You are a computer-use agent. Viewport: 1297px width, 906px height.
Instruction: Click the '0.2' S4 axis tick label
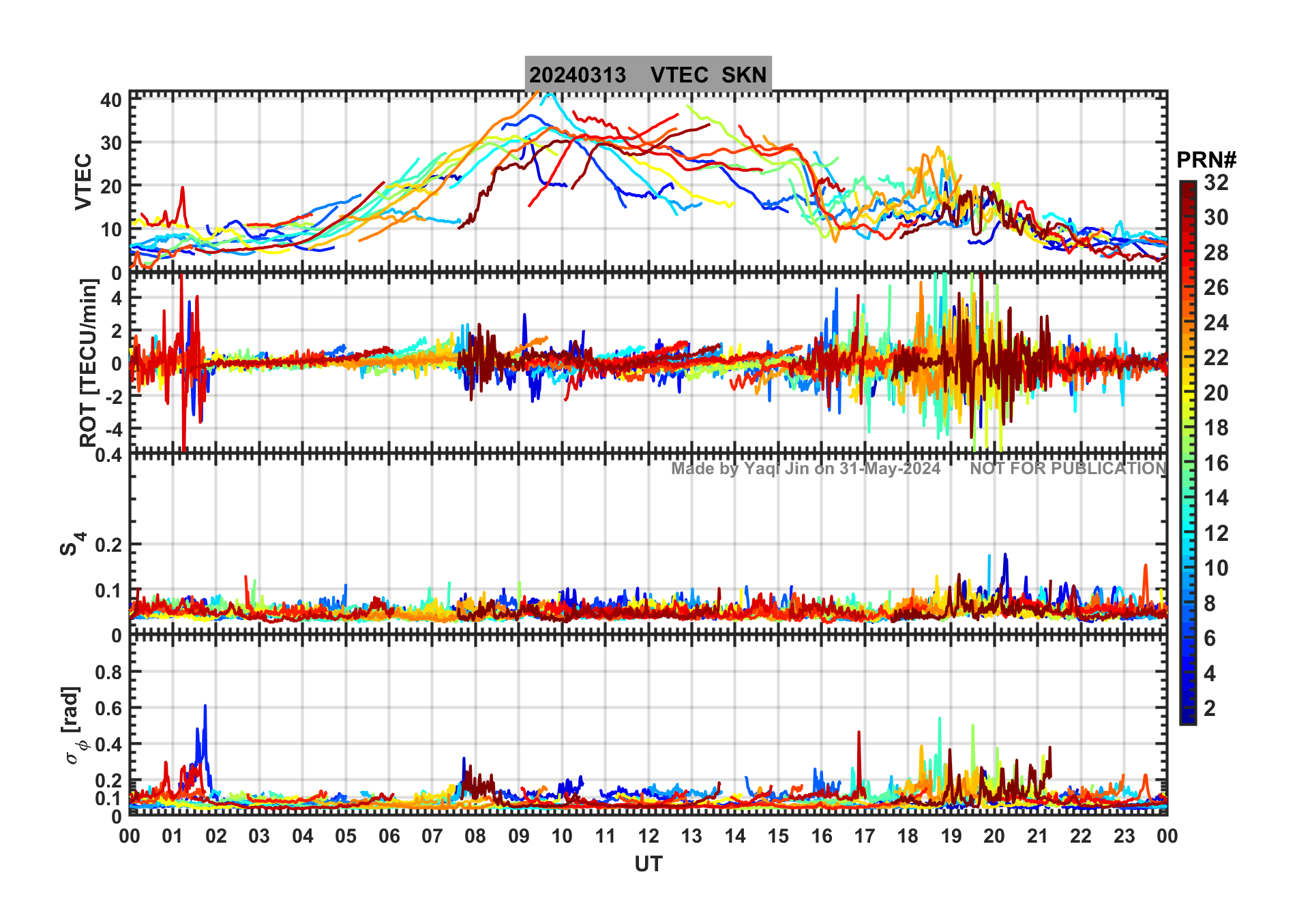click(108, 544)
